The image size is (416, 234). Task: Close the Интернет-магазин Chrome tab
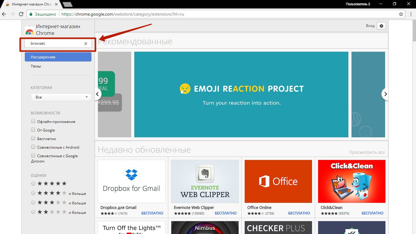click(x=57, y=4)
